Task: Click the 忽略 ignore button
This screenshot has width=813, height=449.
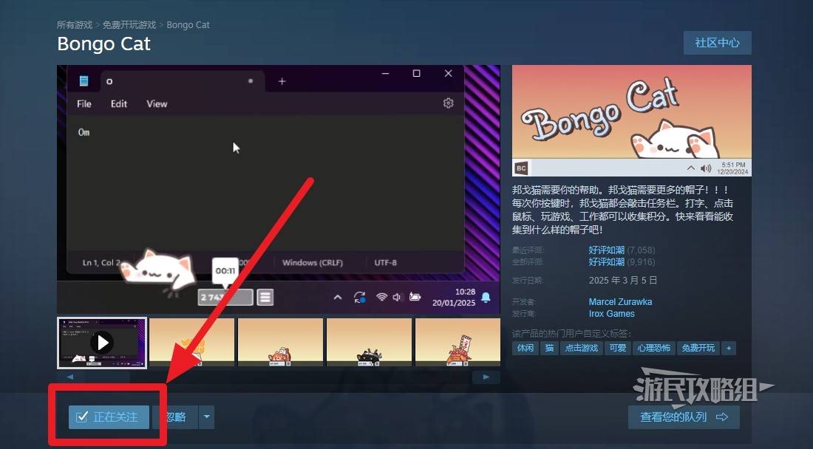Action: [x=176, y=417]
